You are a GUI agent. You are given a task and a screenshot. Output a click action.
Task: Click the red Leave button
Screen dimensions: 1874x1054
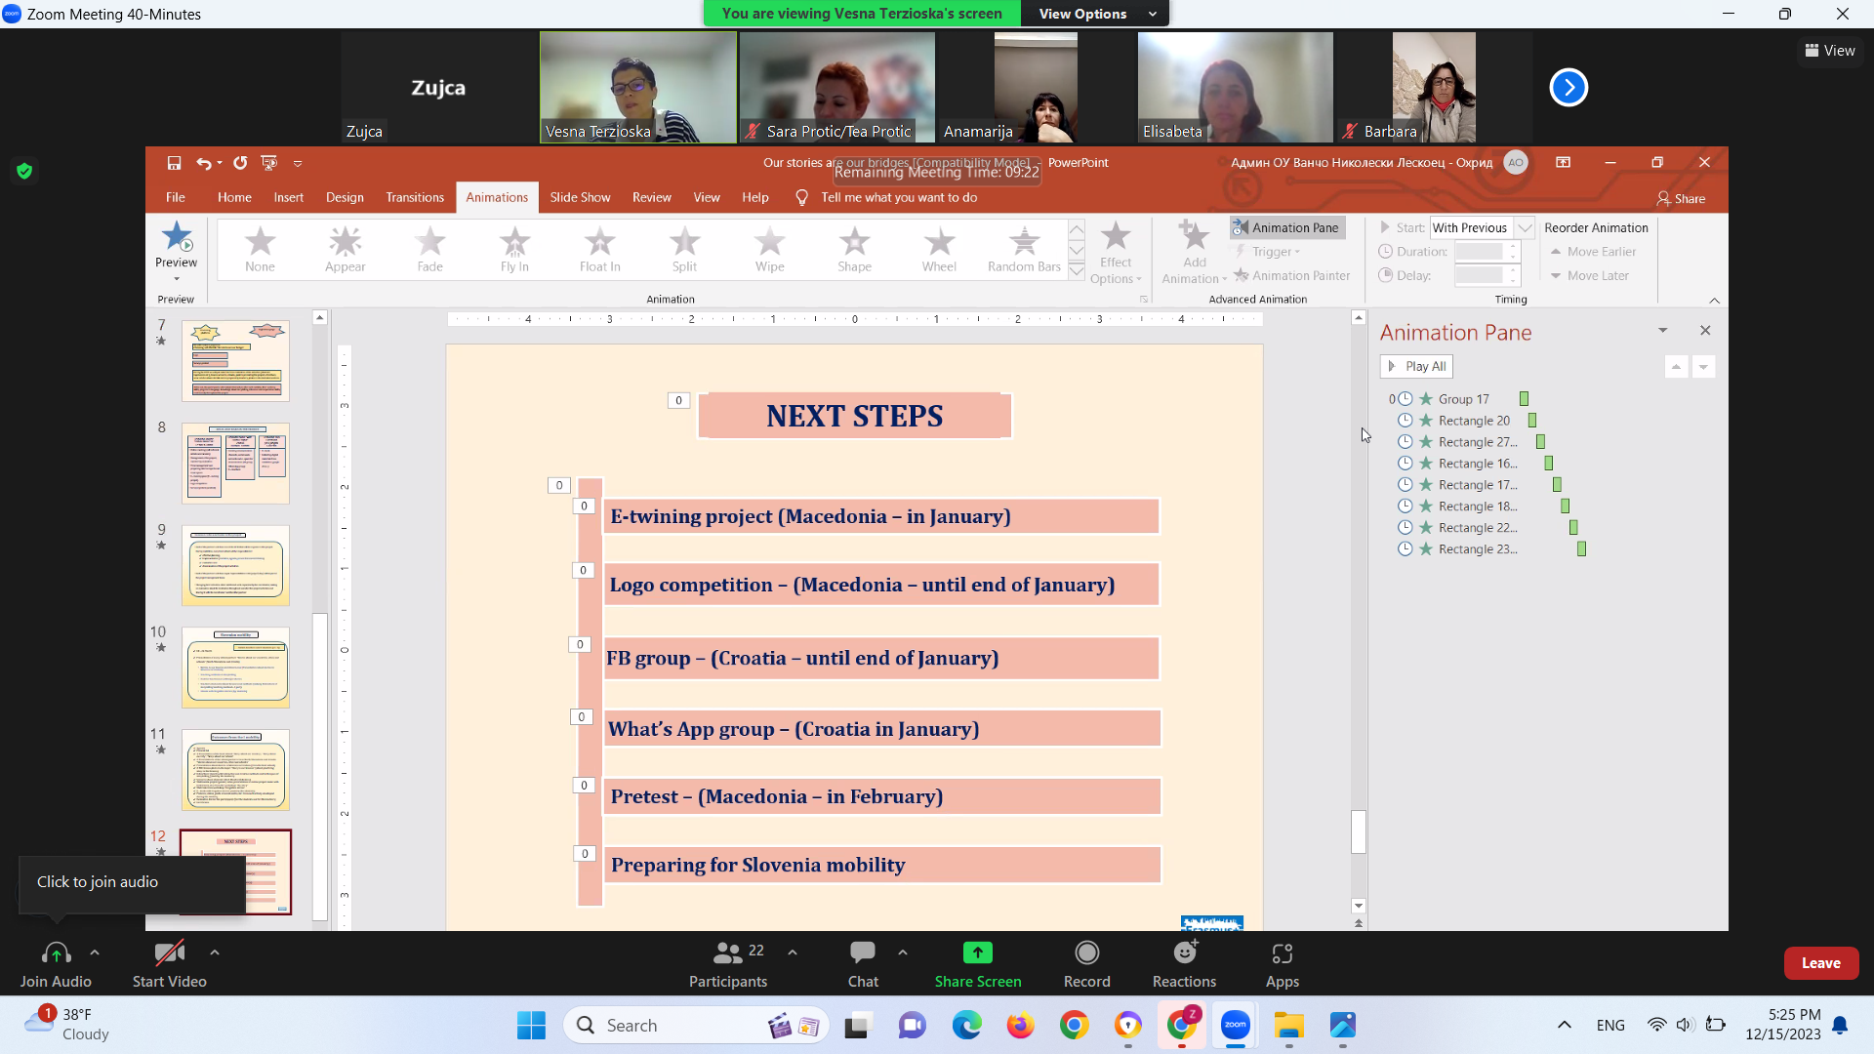1820,963
